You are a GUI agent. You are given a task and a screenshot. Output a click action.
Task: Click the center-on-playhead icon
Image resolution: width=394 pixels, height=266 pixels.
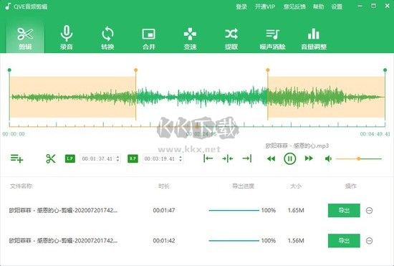click(227, 158)
